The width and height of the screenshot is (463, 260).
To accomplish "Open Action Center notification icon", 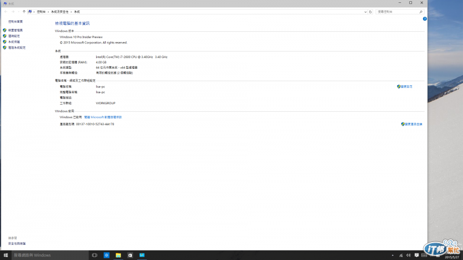I will tap(416, 255).
